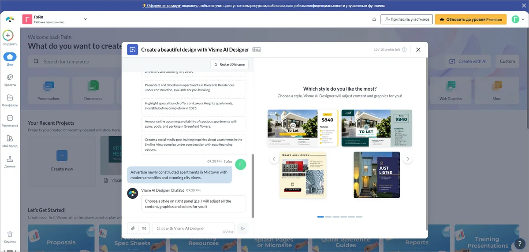The image size is (529, 252).
Task: Open Мой бренд in the left sidebar
Action: (10, 138)
